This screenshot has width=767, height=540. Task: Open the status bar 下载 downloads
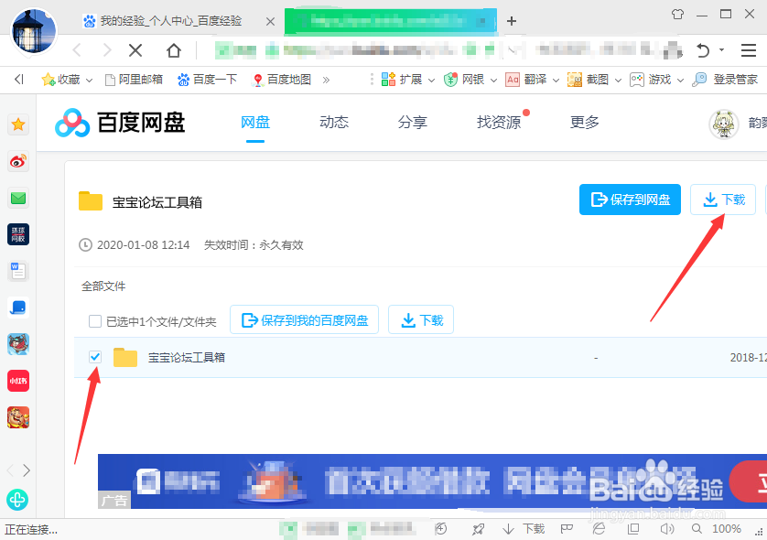524,529
